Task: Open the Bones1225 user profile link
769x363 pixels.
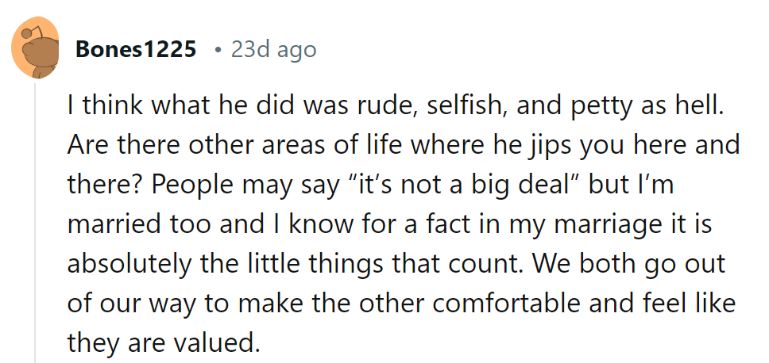Action: point(136,50)
